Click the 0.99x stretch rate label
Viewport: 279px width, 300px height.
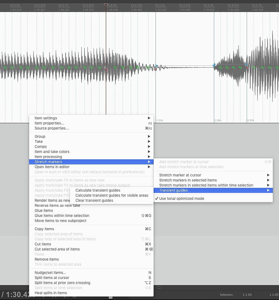point(251,120)
